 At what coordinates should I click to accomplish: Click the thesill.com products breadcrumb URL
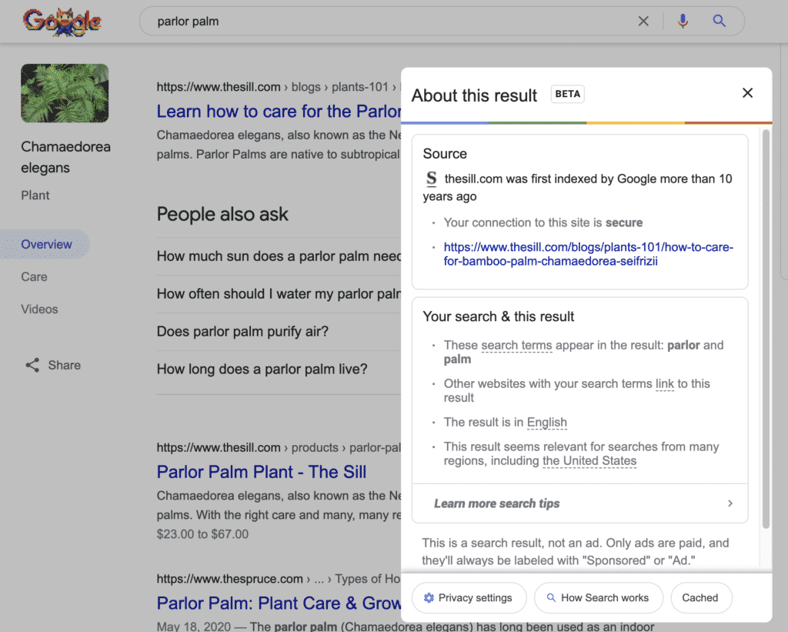(279, 447)
